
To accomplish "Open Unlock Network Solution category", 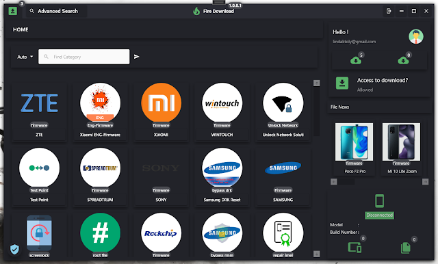I will (283, 111).
